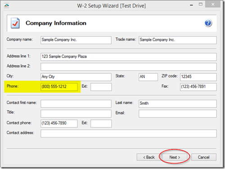
Task: Edit the company Phone number field
Action: [x=59, y=87]
